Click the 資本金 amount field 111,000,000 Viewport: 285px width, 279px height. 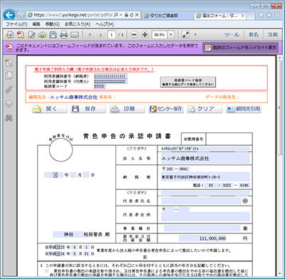click(x=202, y=238)
